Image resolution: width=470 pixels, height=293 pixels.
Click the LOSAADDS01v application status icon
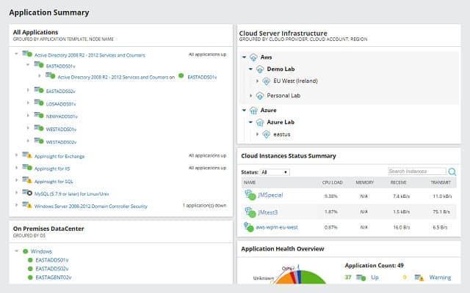[39, 103]
